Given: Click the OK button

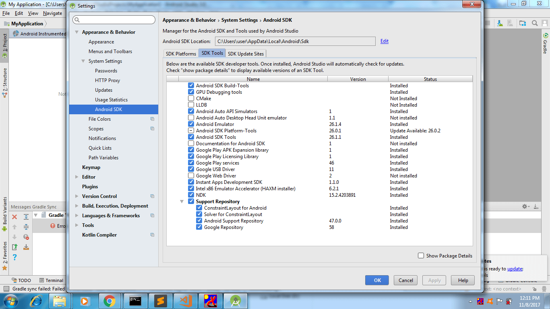Looking at the screenshot, I should coord(377,280).
